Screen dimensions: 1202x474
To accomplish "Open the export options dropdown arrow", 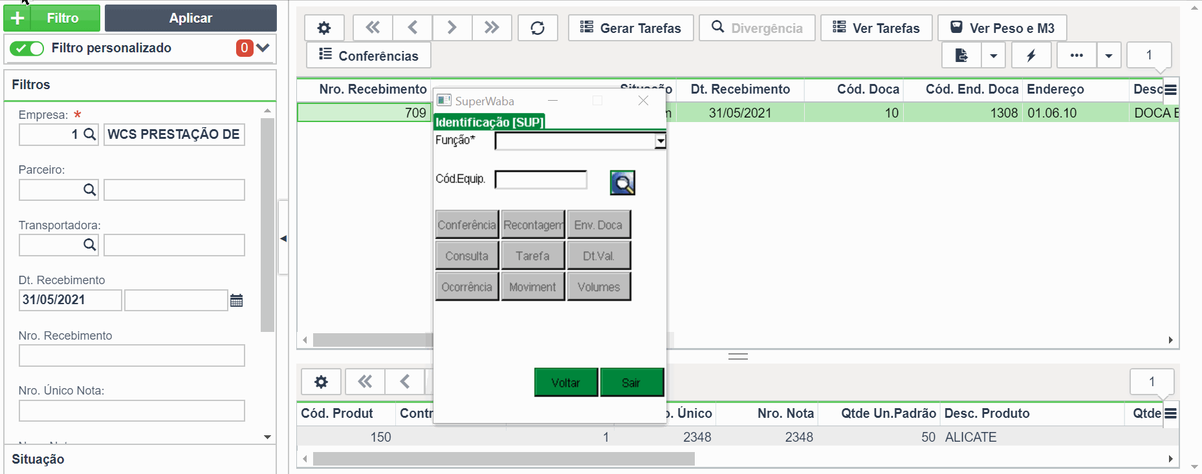I will [x=994, y=56].
